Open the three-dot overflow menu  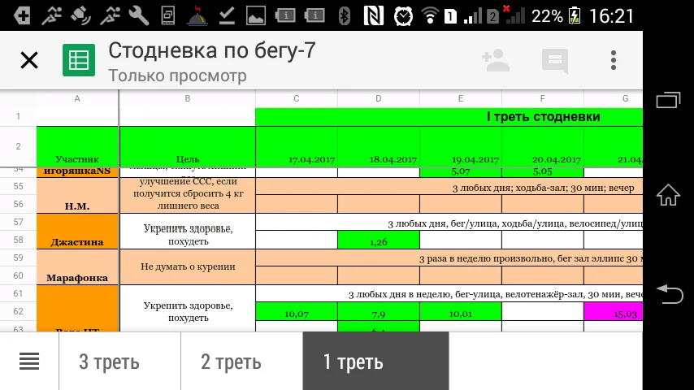(x=614, y=60)
